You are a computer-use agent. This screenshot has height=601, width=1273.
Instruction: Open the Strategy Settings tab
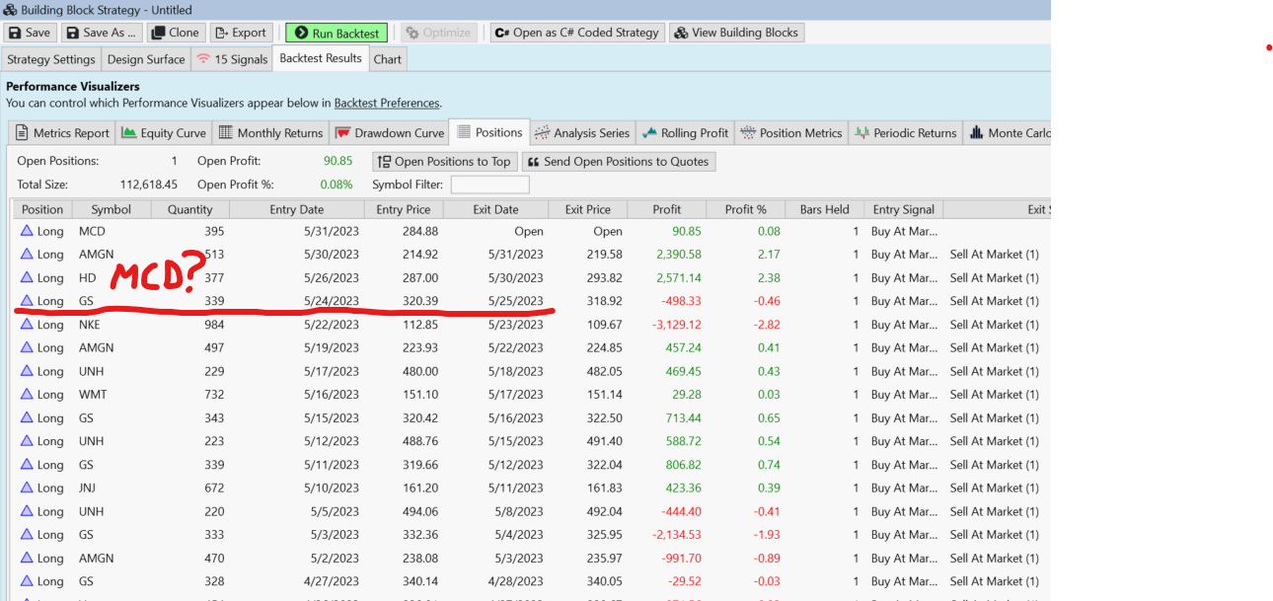[50, 58]
